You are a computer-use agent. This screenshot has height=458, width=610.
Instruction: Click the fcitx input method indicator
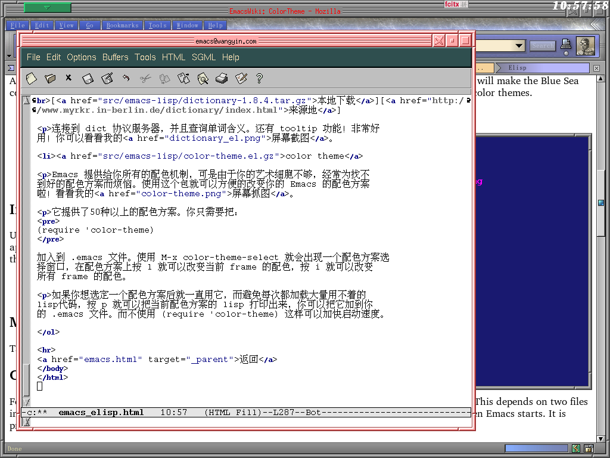(456, 4)
